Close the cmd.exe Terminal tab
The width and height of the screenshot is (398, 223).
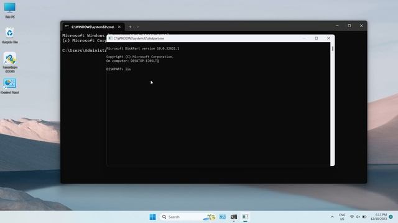(x=119, y=27)
